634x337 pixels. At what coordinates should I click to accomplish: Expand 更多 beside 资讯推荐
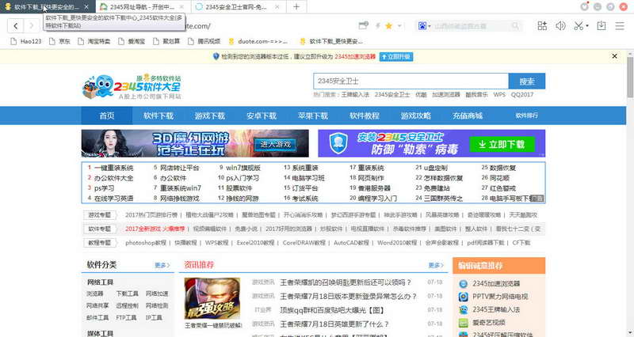[x=436, y=265]
